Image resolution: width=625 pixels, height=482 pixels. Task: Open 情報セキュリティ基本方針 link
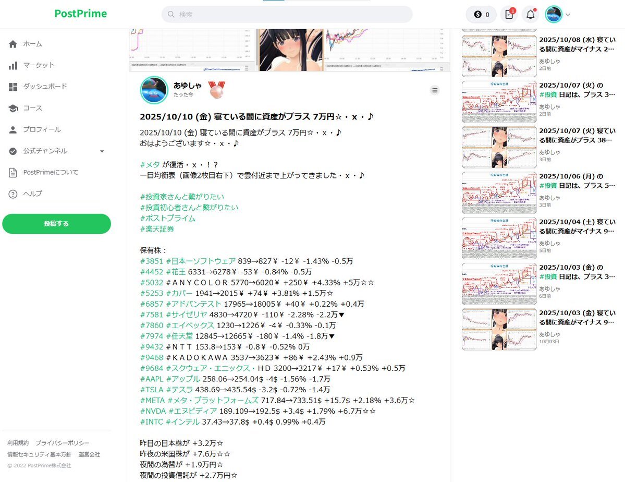click(x=39, y=454)
